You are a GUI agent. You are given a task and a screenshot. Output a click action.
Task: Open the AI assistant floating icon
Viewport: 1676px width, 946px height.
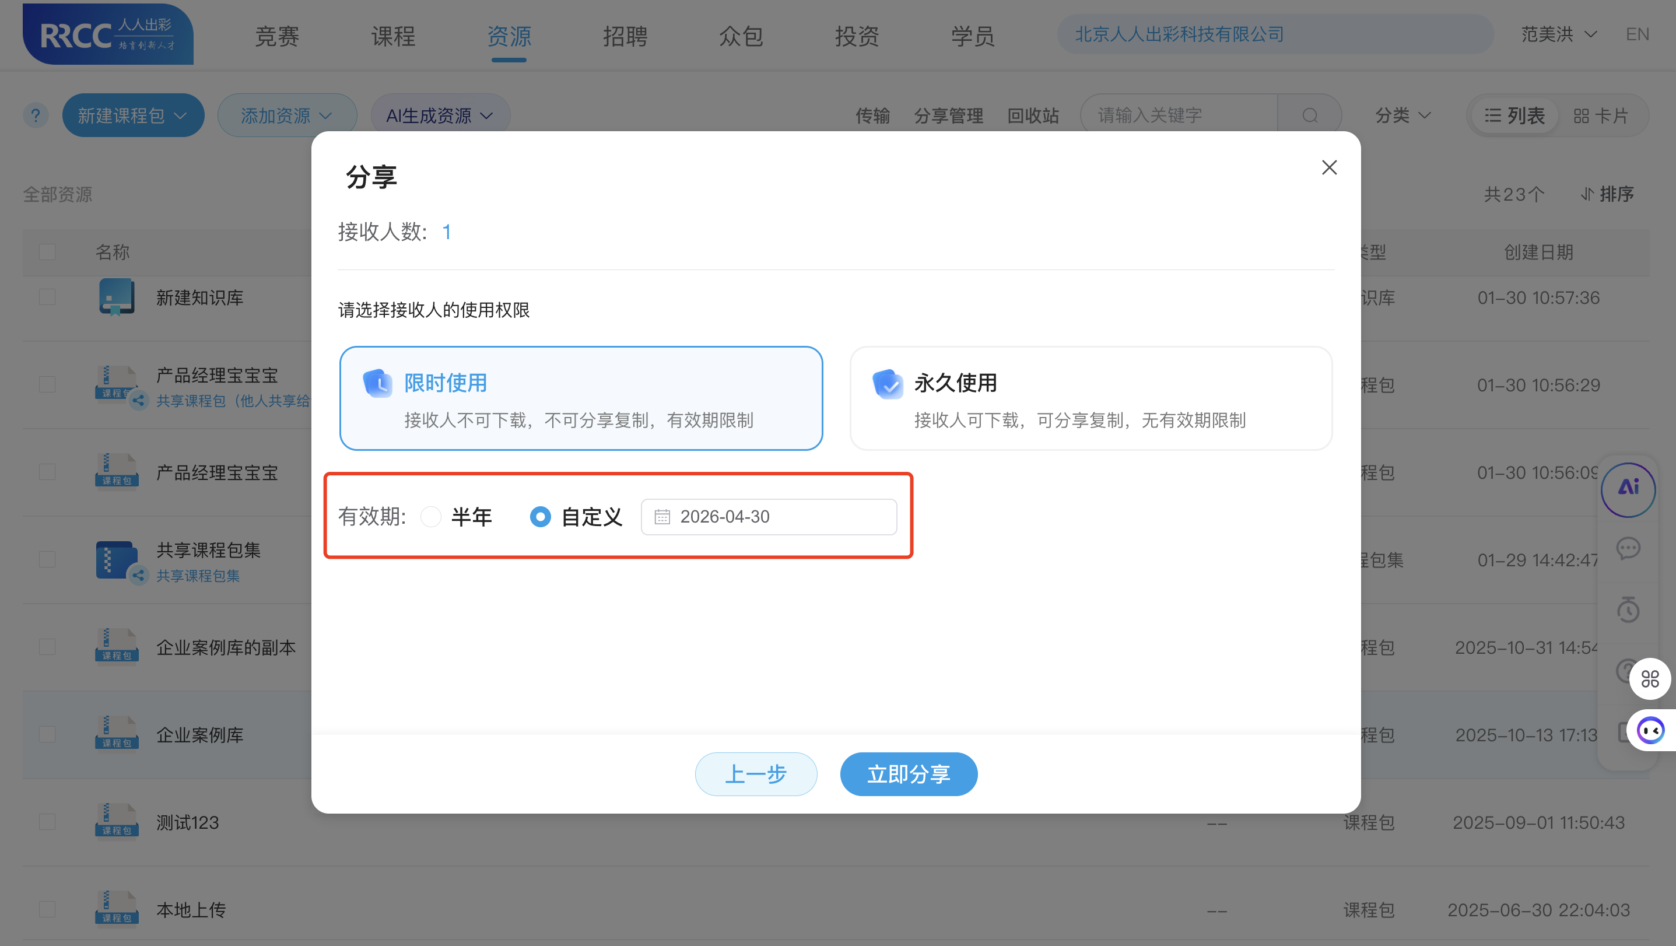click(x=1629, y=489)
